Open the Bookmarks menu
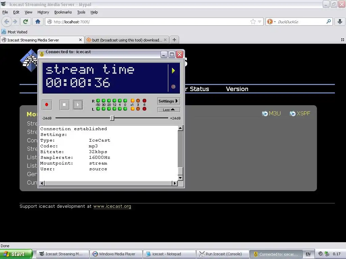 pyautogui.click(x=63, y=12)
